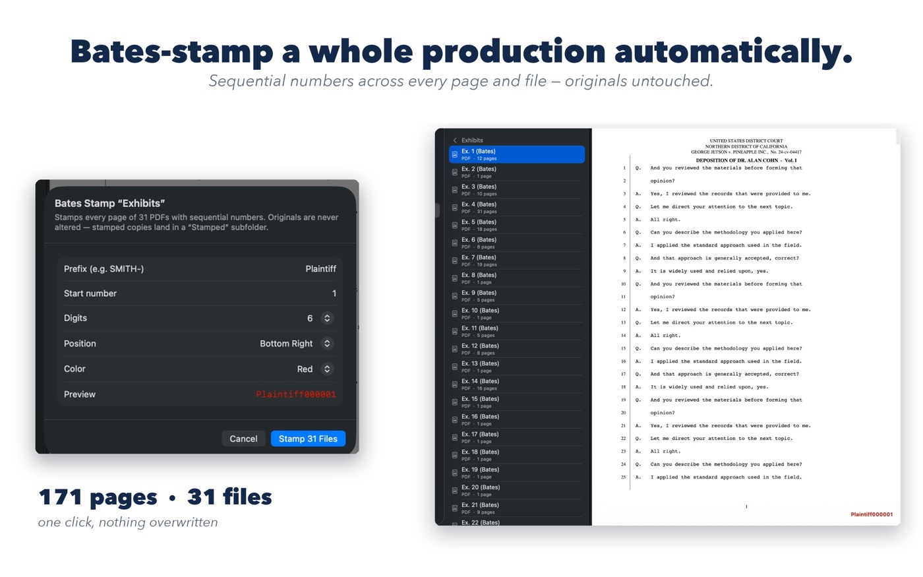Click the PDF icon for Ex. 5 (Bates)
Viewport: 923px width, 577px height.
click(x=455, y=226)
